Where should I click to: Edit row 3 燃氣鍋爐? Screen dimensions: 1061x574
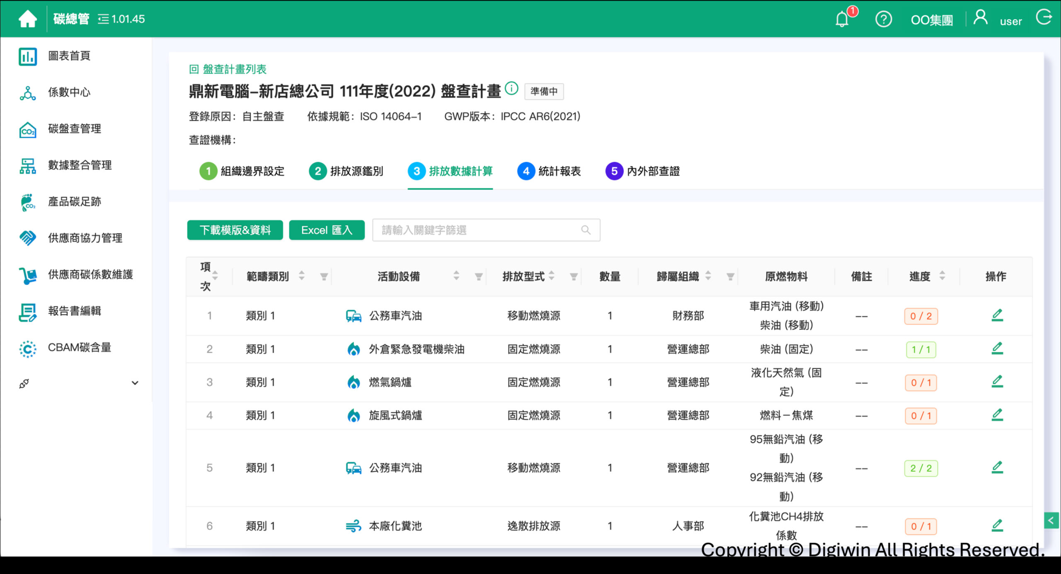(997, 382)
